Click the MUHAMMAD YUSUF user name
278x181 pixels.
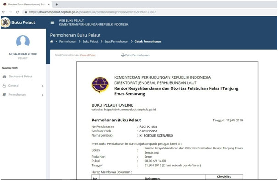23,54
